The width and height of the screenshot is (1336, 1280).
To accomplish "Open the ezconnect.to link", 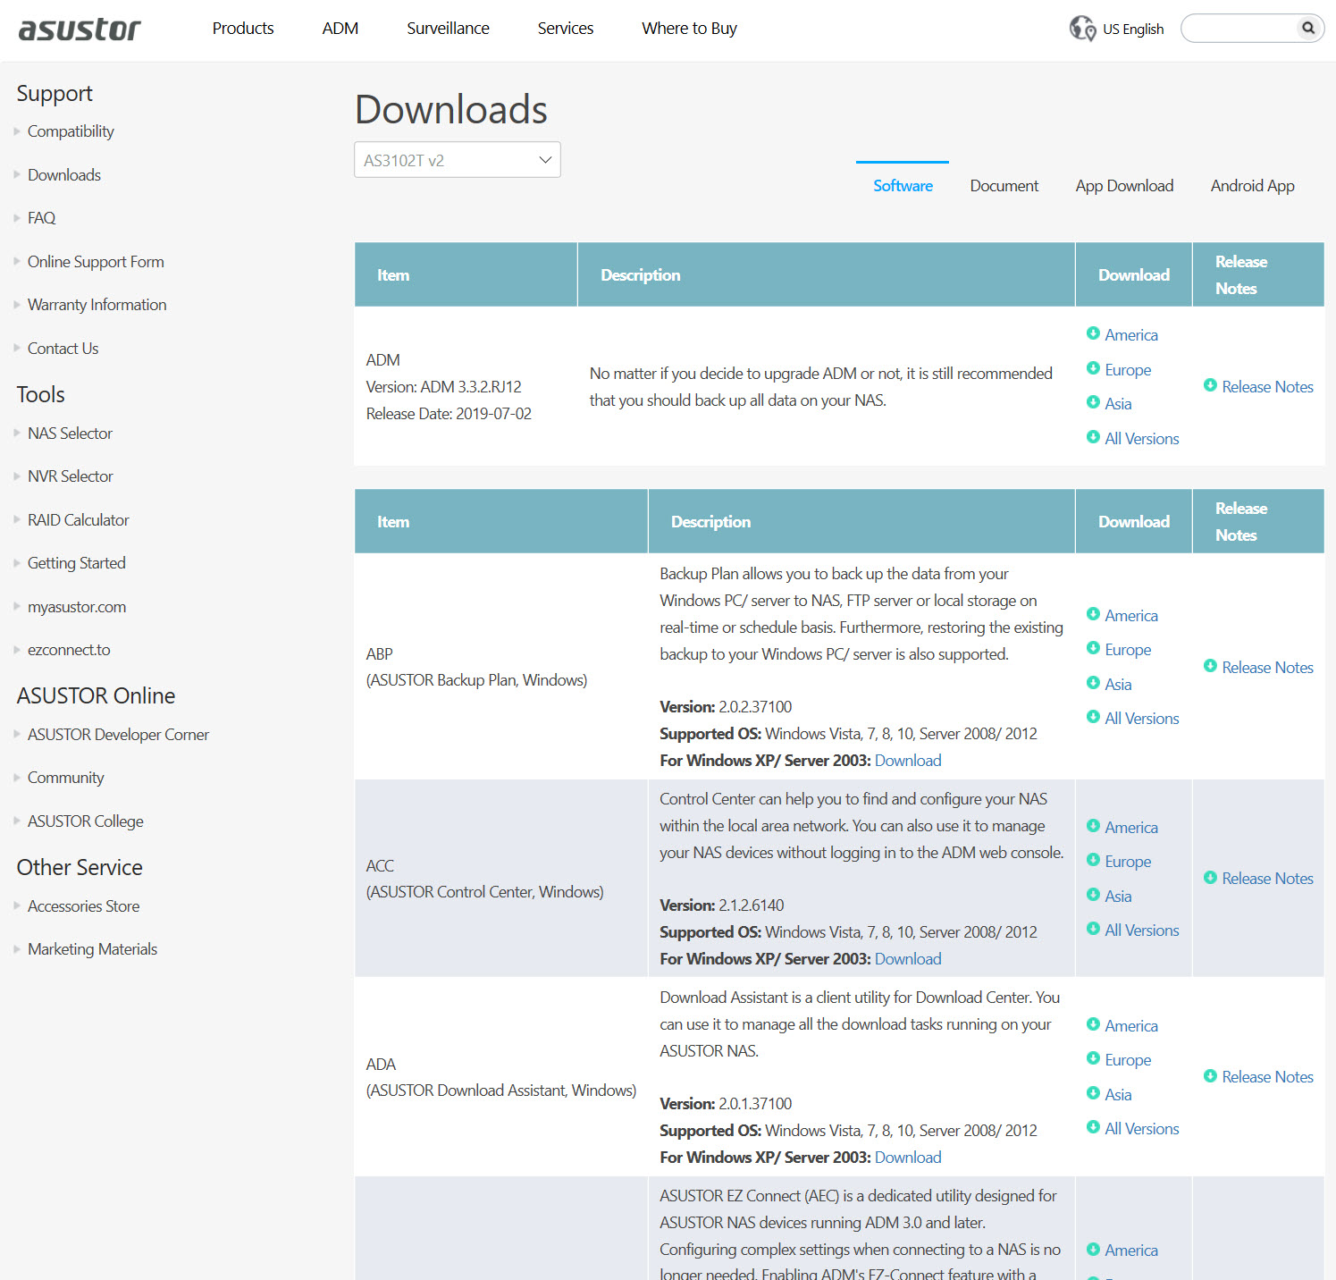I will [69, 650].
